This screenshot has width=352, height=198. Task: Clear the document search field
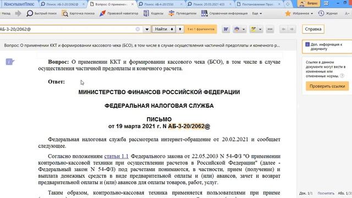point(137,29)
